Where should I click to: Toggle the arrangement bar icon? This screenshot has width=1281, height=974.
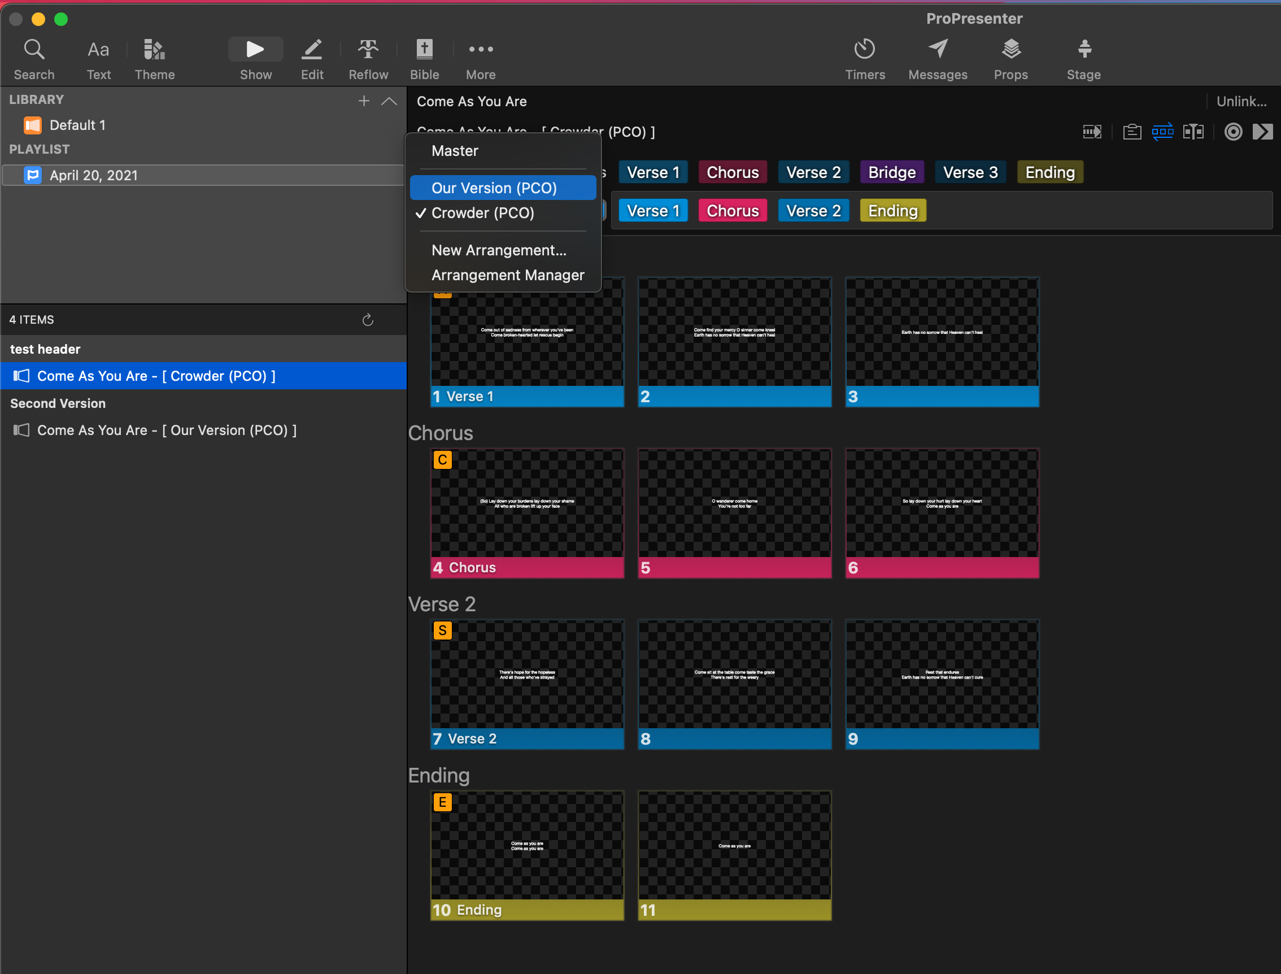coord(1163,132)
